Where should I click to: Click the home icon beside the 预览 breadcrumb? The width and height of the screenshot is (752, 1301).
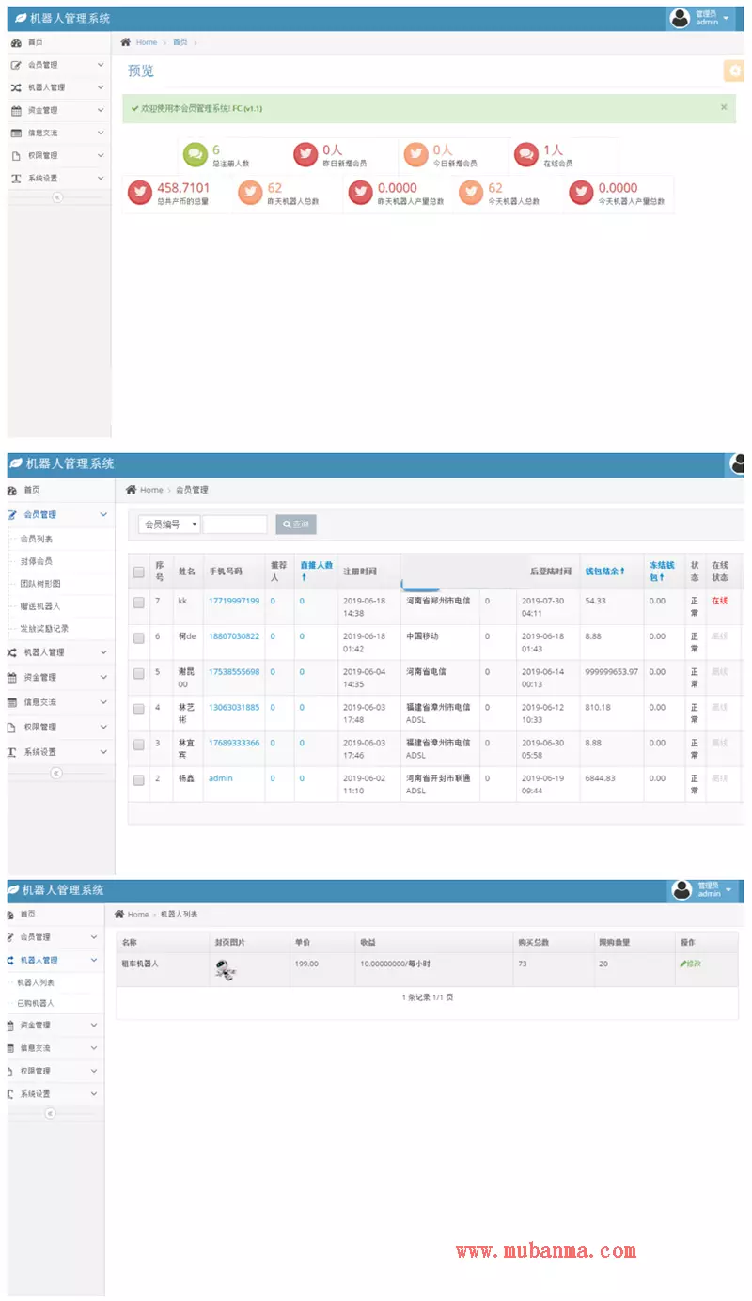tap(127, 42)
